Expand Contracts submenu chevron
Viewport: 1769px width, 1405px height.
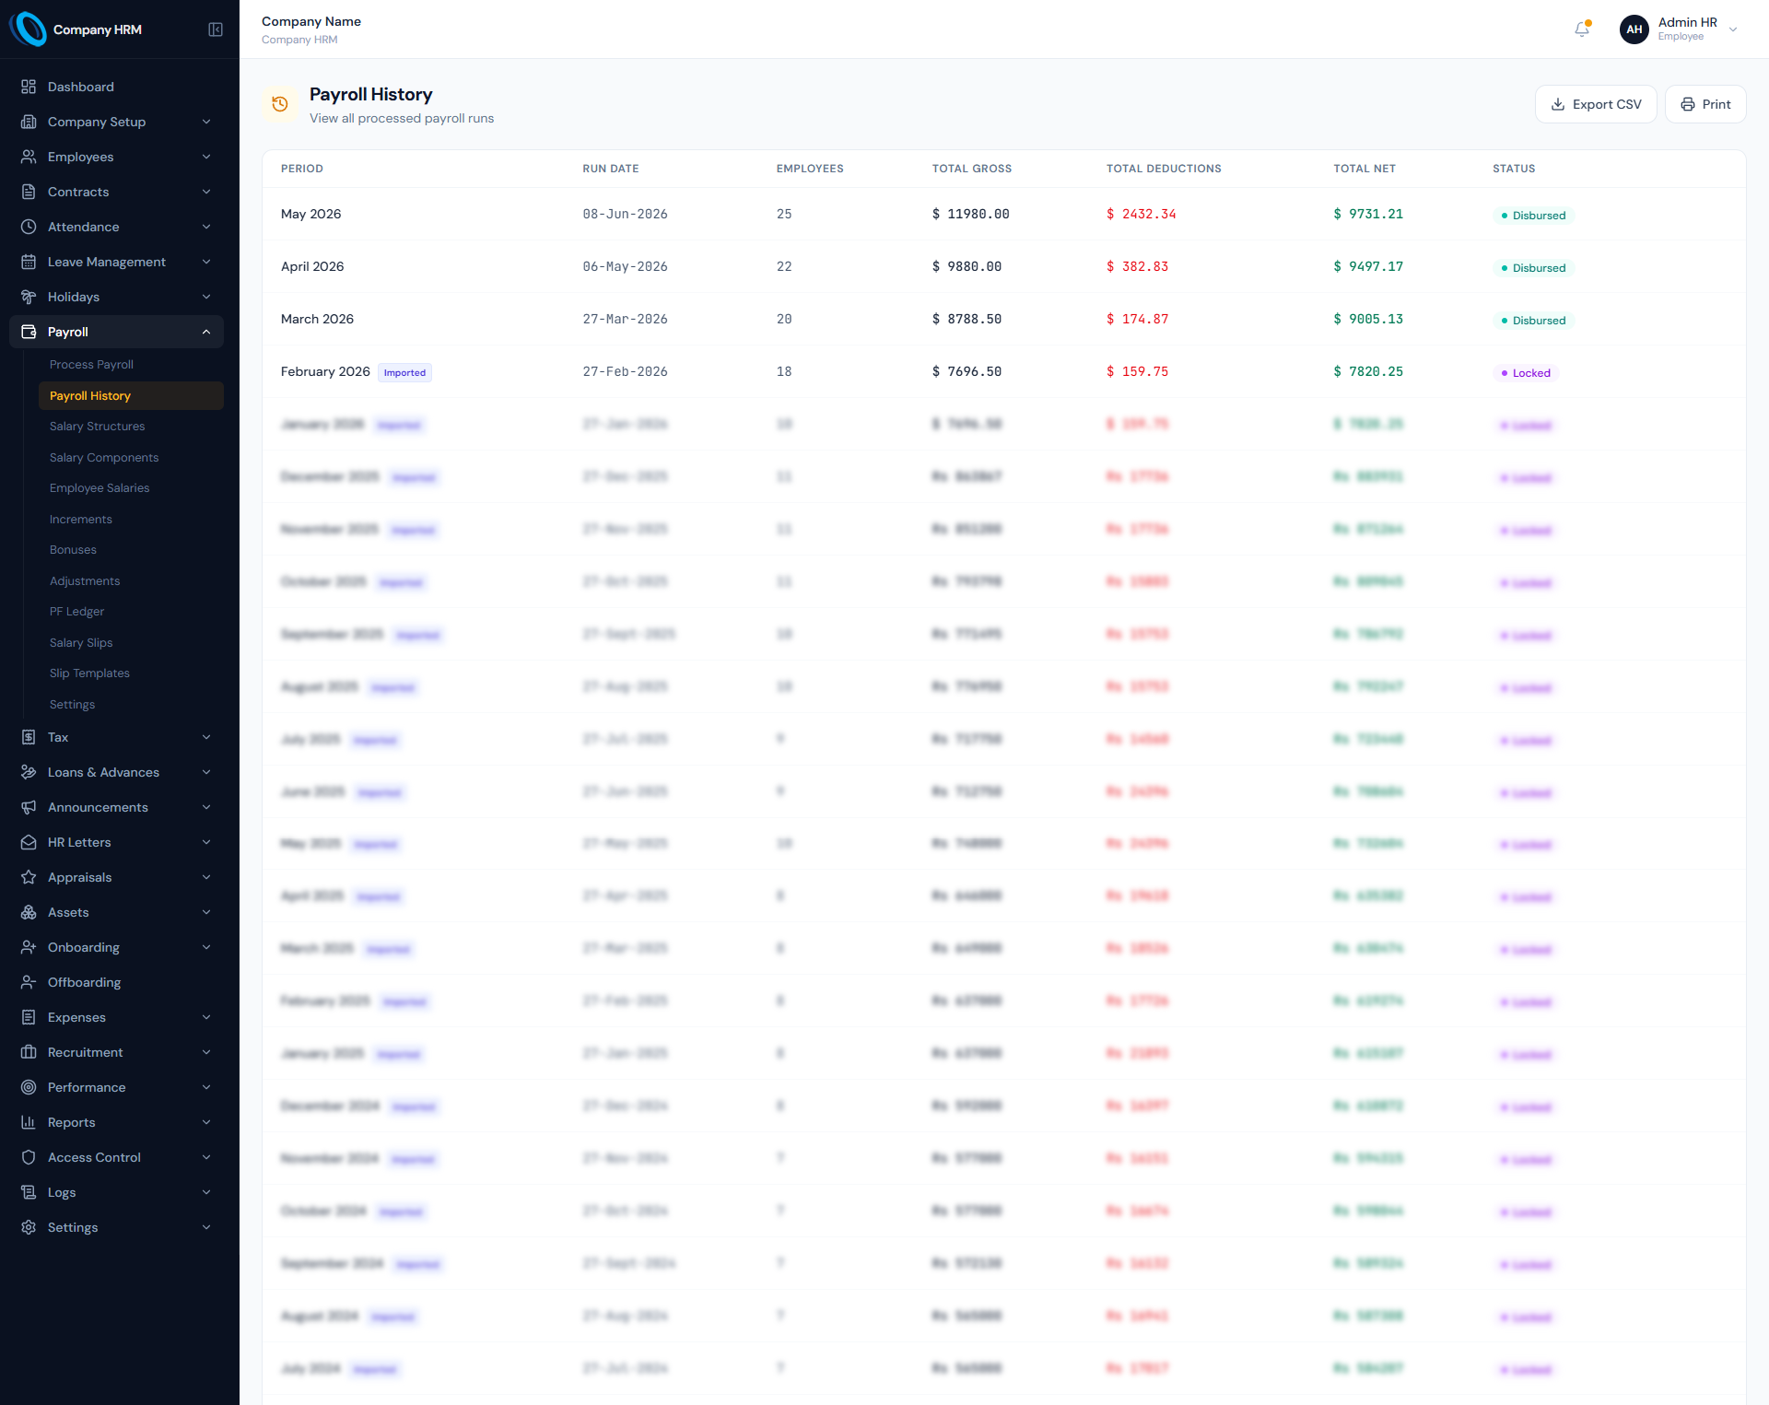[x=206, y=192]
